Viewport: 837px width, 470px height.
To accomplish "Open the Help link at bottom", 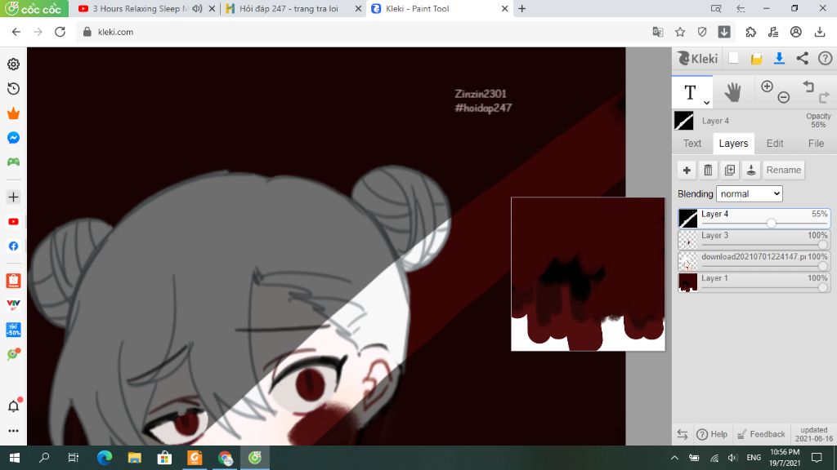I will [x=712, y=434].
